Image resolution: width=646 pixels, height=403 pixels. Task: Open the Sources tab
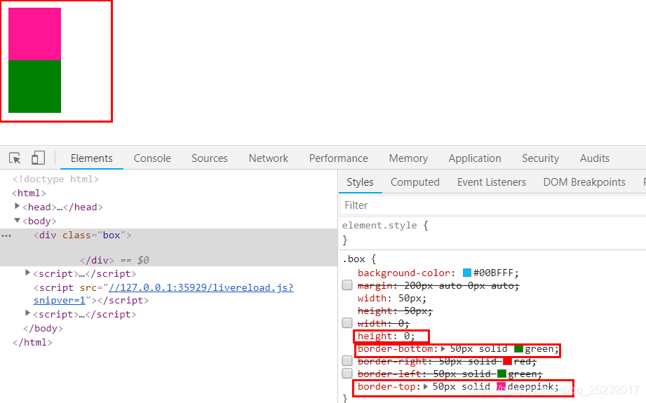point(209,158)
